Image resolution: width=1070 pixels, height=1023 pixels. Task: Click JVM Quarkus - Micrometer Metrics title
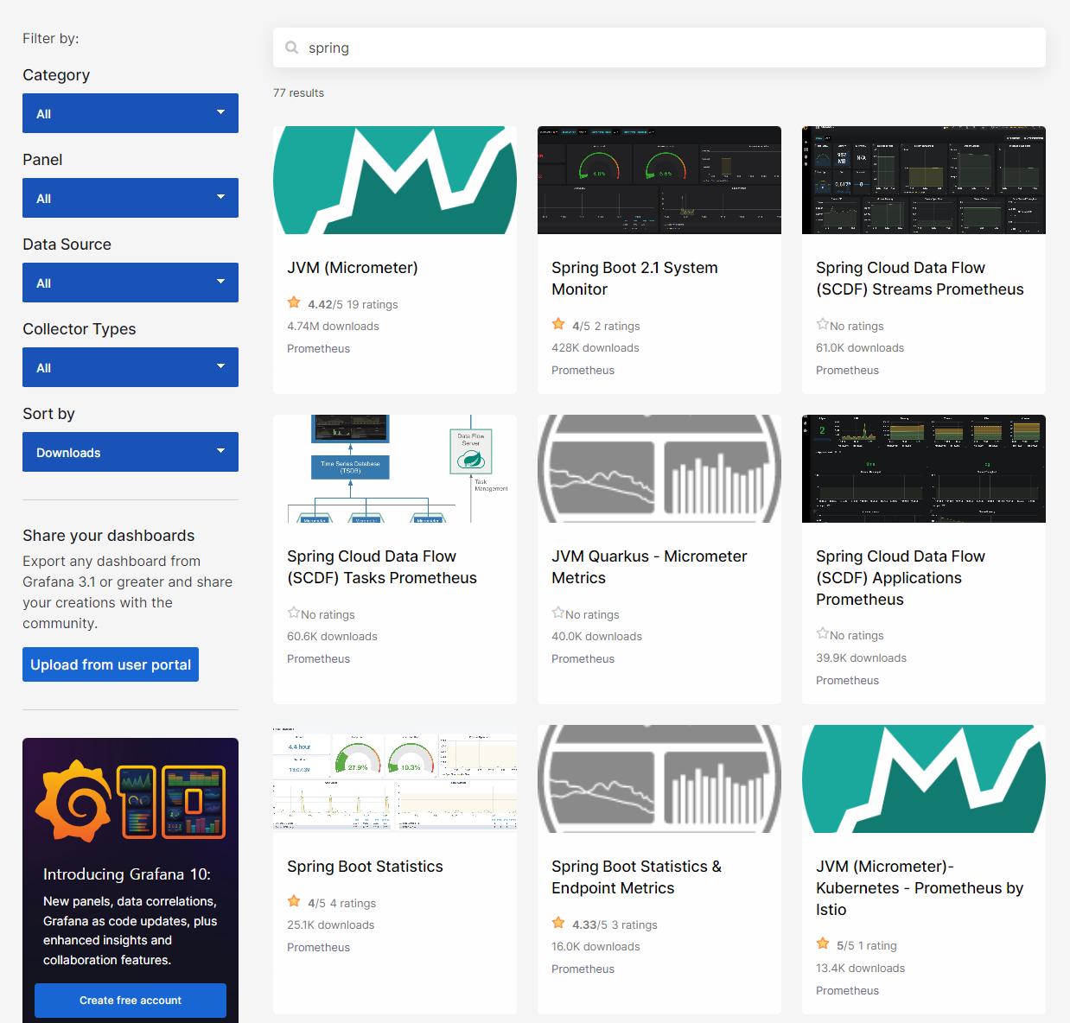(649, 567)
